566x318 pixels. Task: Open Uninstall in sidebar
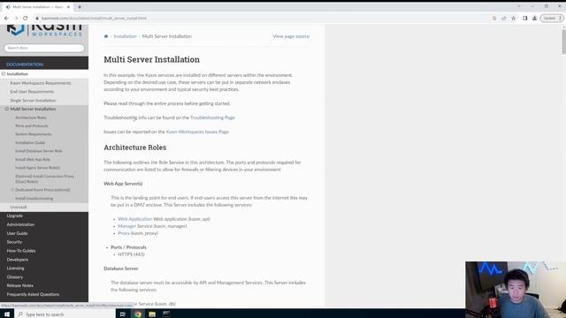(x=18, y=207)
